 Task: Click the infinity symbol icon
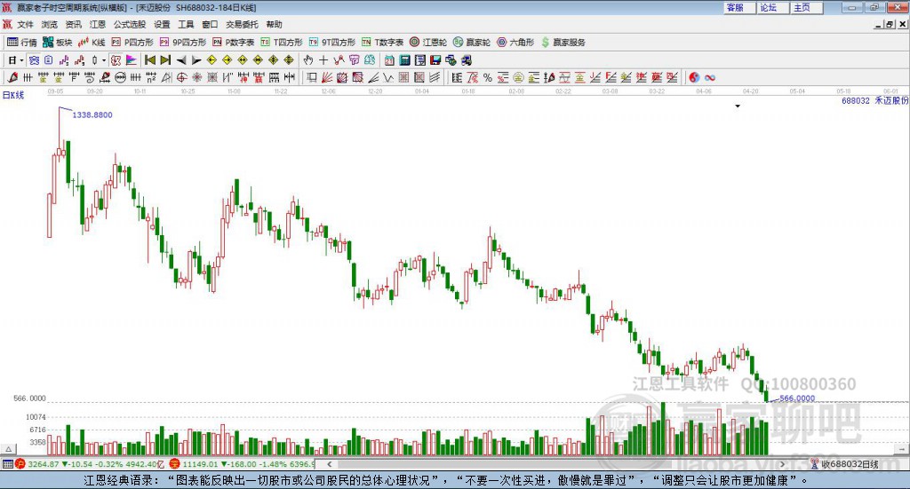coord(710,77)
